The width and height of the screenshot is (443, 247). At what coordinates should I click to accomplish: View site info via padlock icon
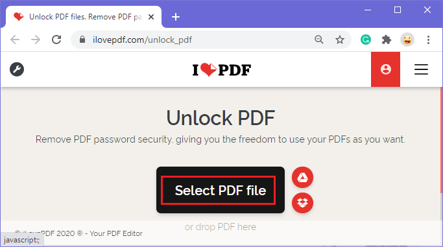coord(82,40)
